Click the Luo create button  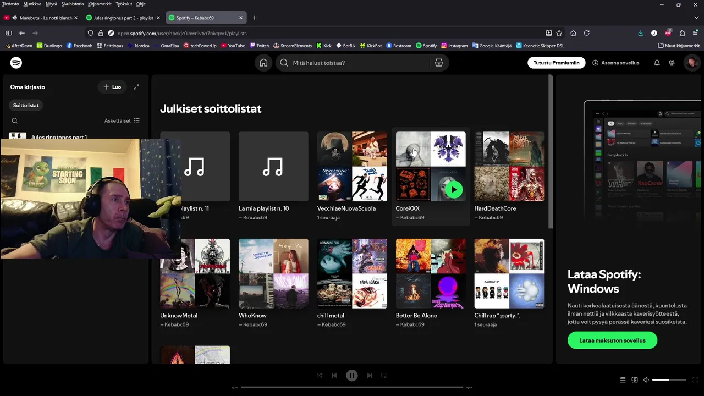pyautogui.click(x=112, y=87)
